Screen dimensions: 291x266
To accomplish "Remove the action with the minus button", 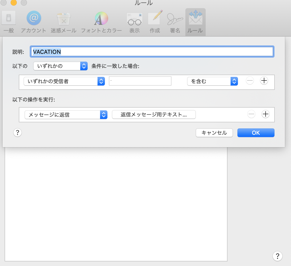I will point(251,114).
